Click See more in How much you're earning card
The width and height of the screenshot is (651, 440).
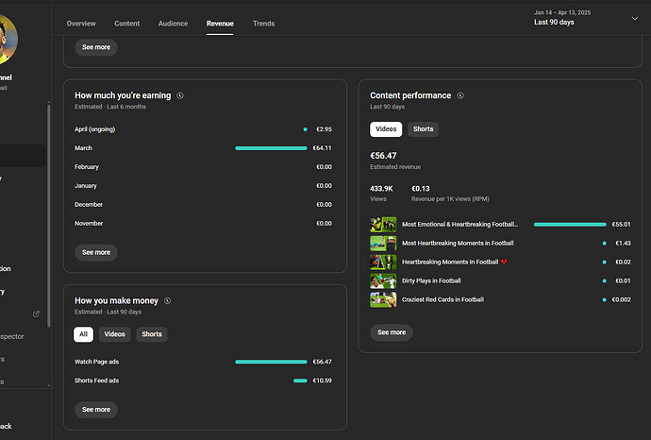coord(96,253)
